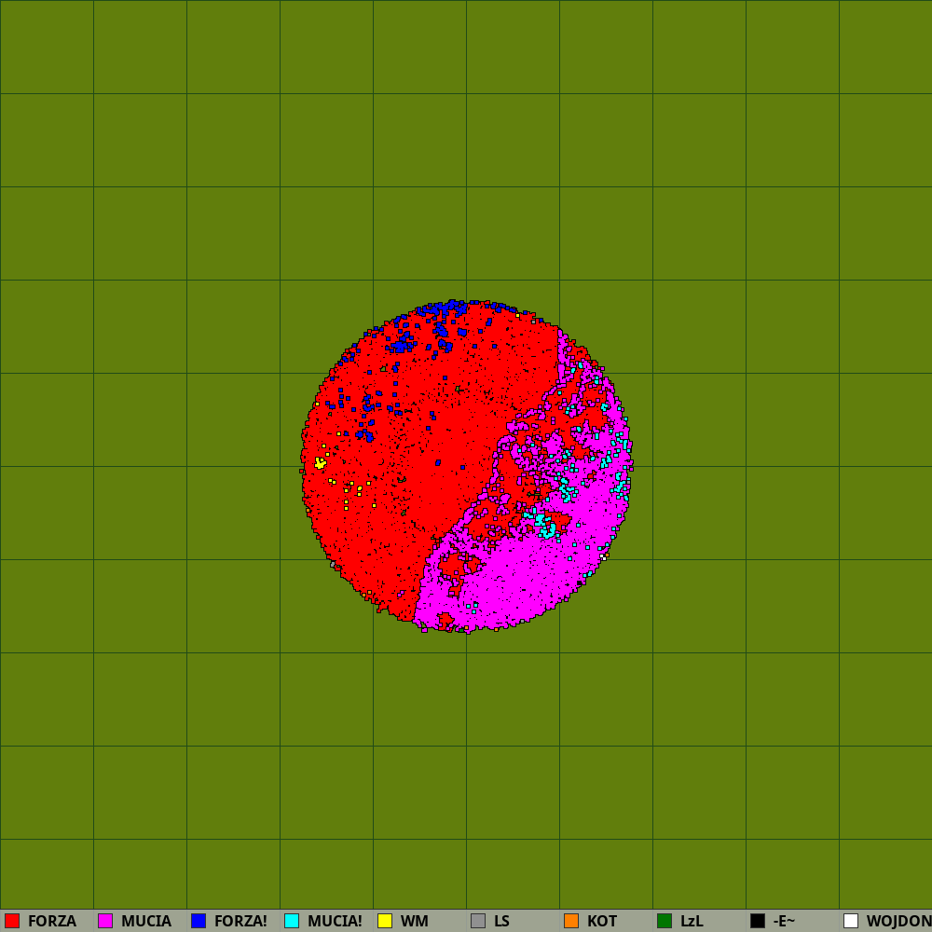Select the MUCIA! label in the legend
The height and width of the screenshot is (932, 932).
tap(335, 922)
